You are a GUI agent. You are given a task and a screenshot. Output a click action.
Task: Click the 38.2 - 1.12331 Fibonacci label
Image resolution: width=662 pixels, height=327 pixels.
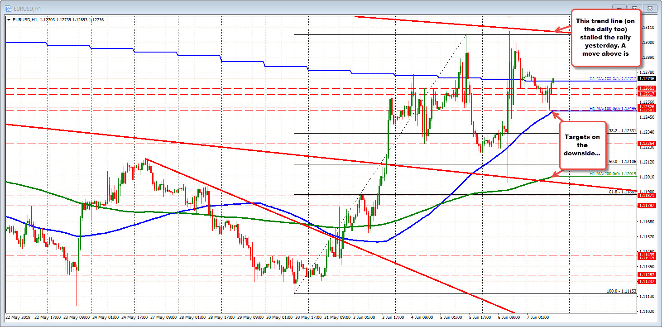[623, 130]
